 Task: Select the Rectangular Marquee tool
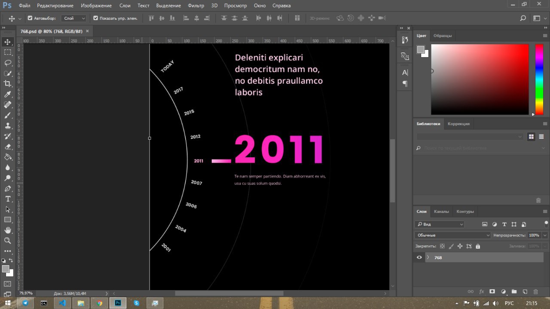pos(7,52)
